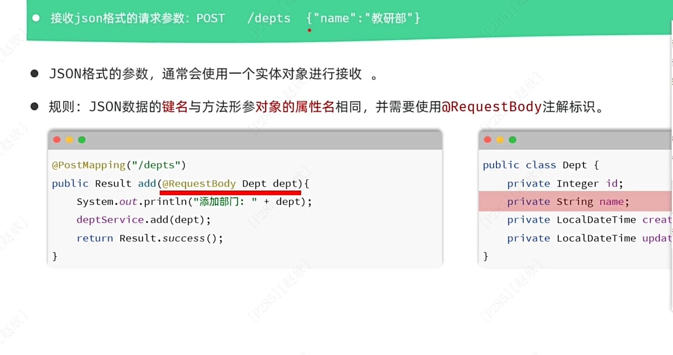This screenshot has height=355, width=673.
Task: Click /depts path in green header
Action: (x=268, y=18)
